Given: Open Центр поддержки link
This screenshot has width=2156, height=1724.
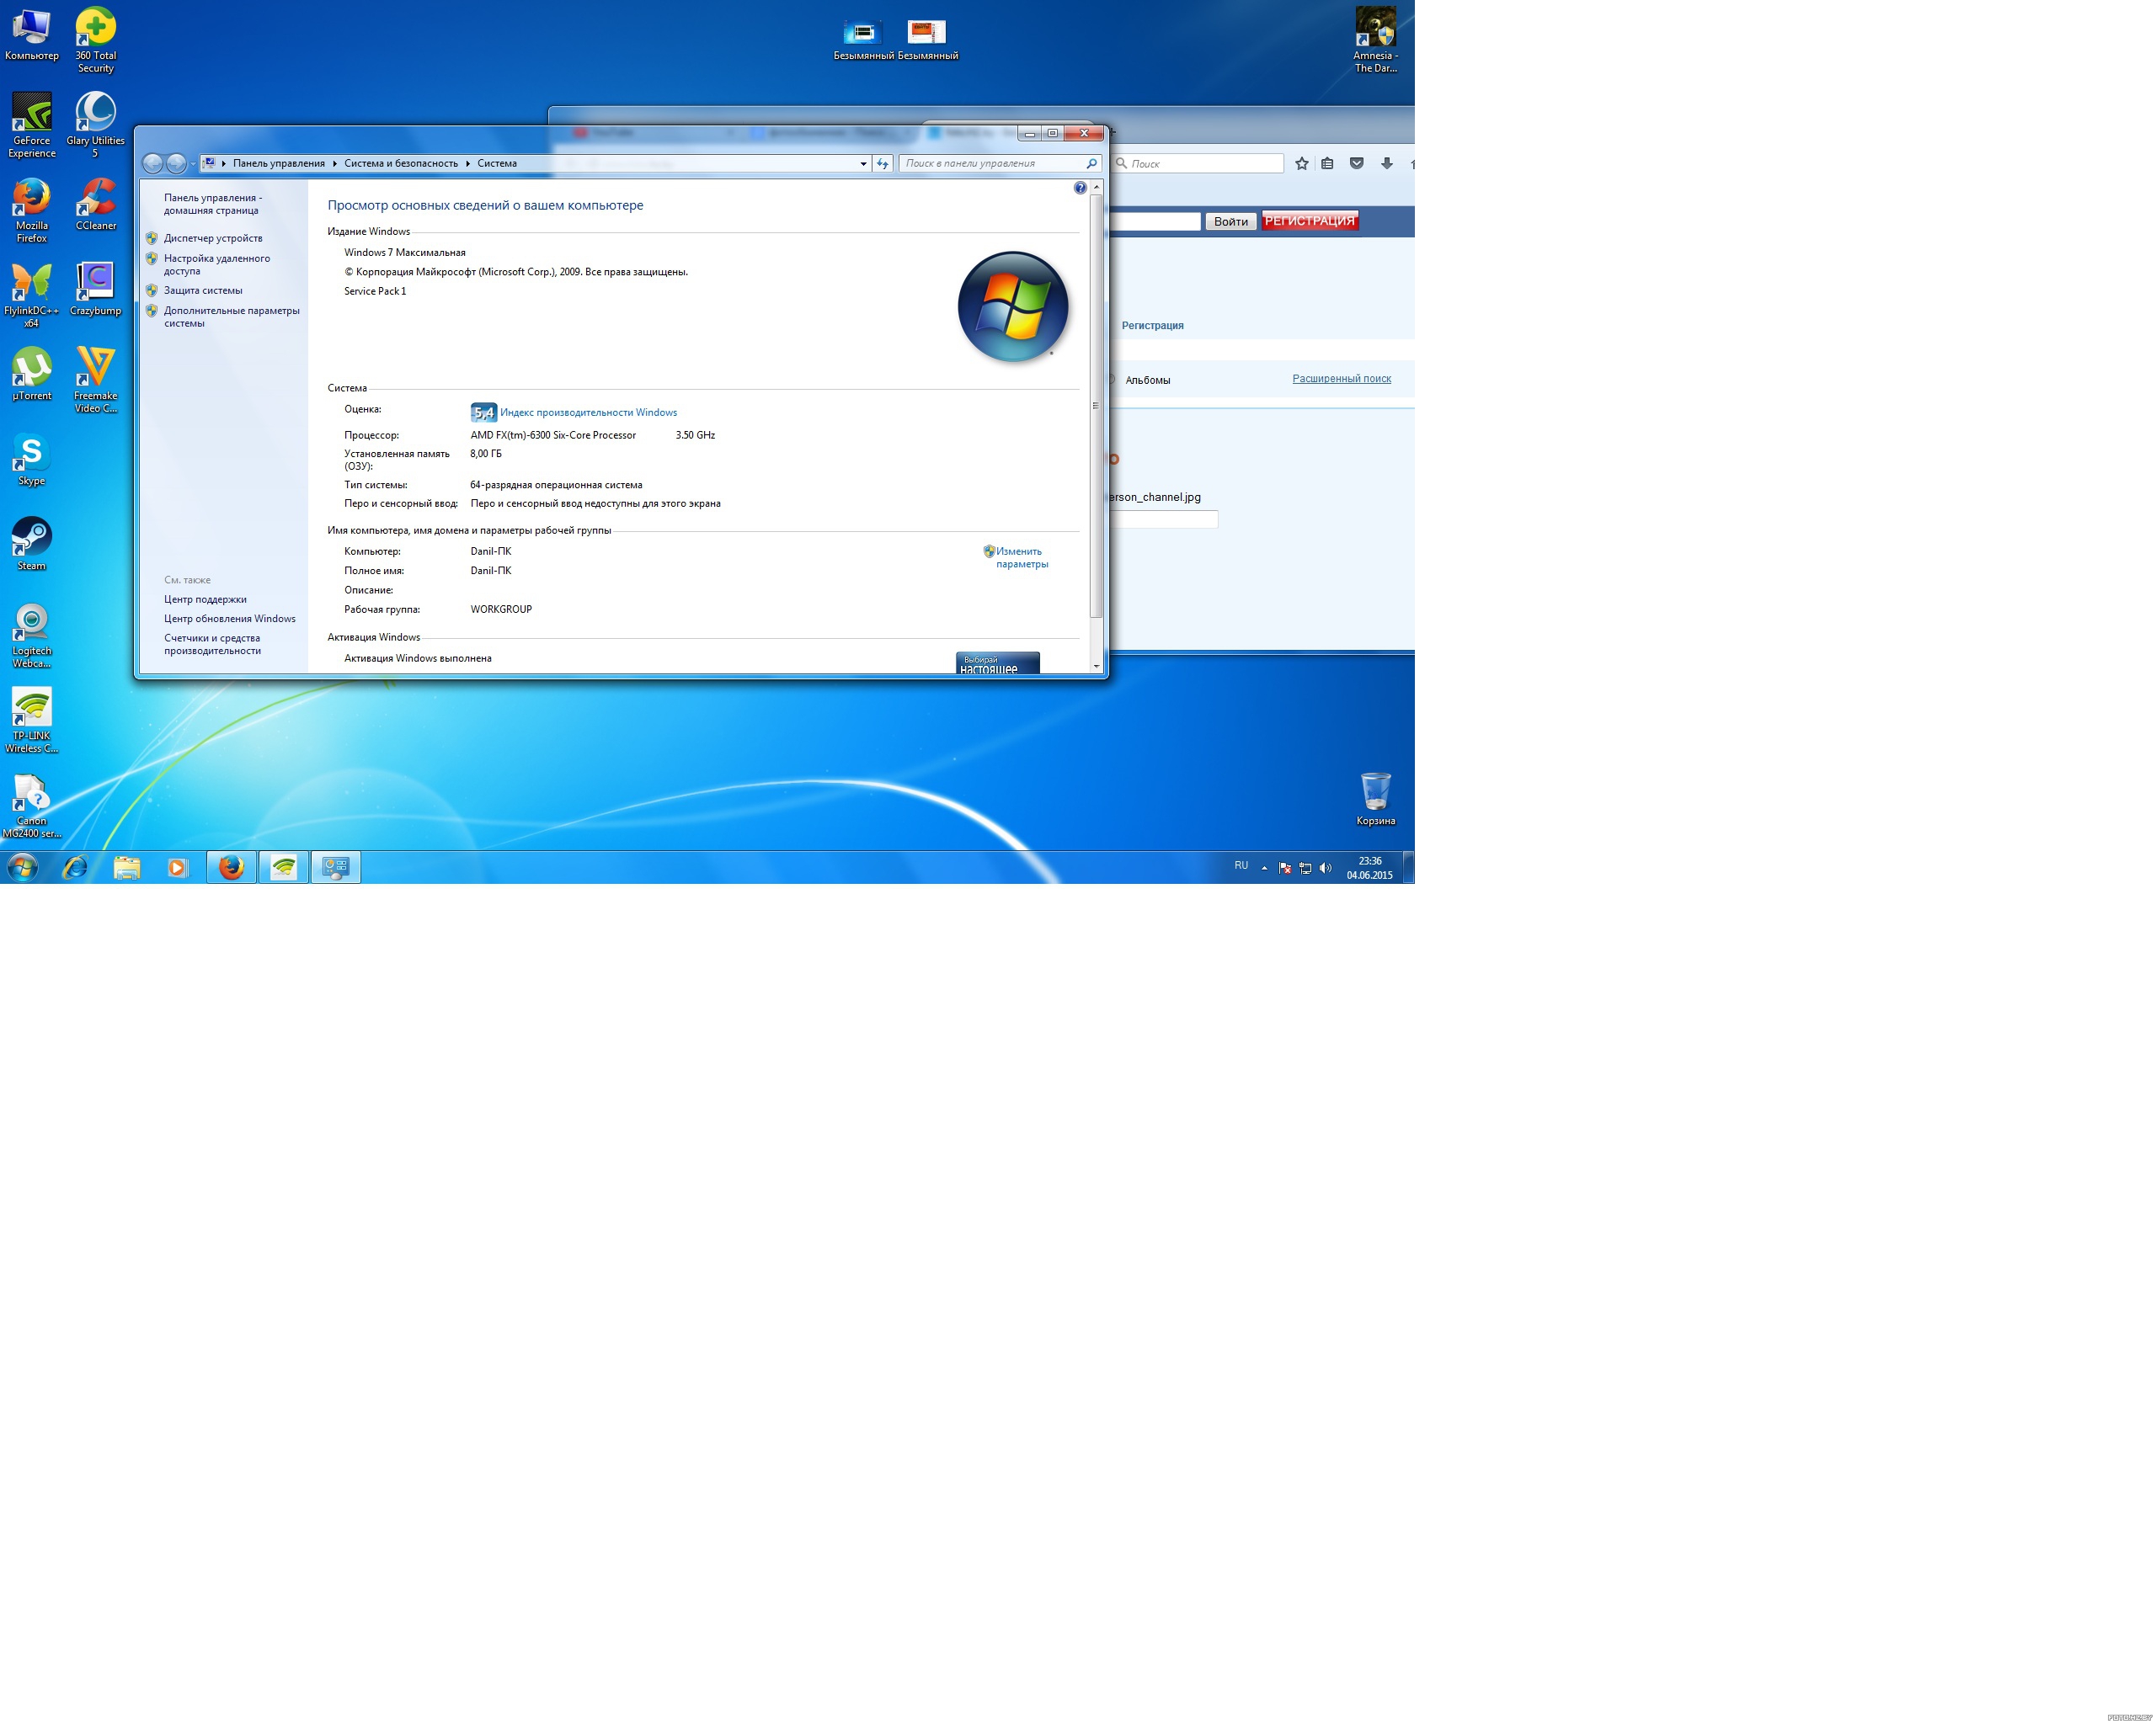Looking at the screenshot, I should [x=205, y=599].
